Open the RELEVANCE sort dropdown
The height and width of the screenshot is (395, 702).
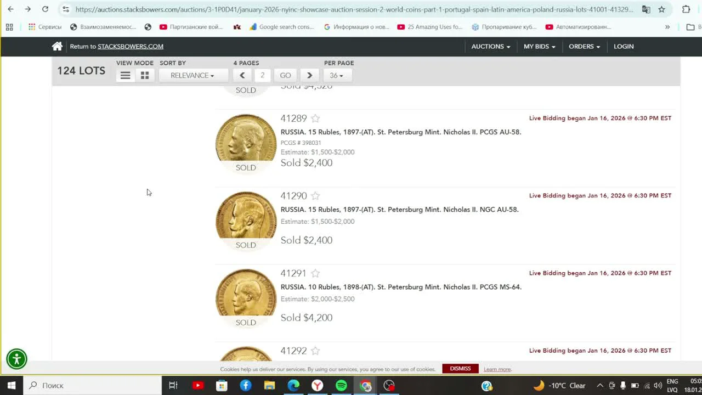[x=193, y=75]
